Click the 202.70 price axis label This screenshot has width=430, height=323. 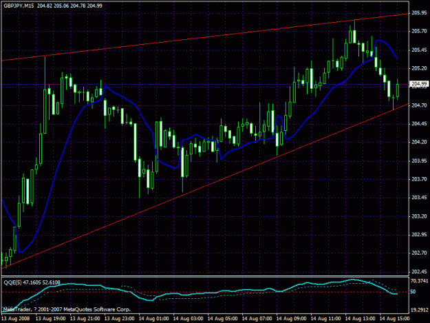coord(419,253)
